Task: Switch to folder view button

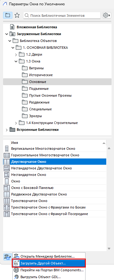Action: (x=8, y=15)
